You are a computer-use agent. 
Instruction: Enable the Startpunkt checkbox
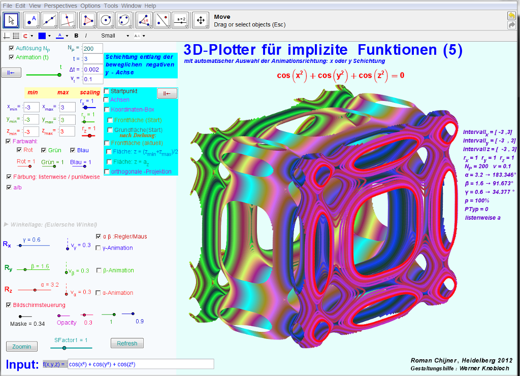pyautogui.click(x=107, y=91)
